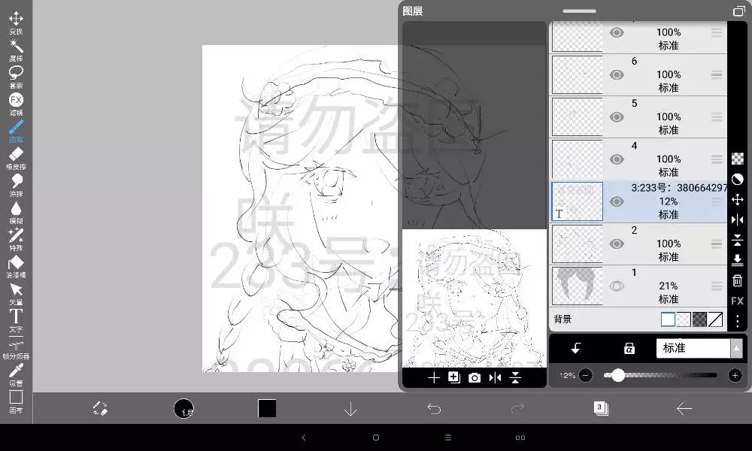Delete layer using the trash icon

[x=737, y=280]
